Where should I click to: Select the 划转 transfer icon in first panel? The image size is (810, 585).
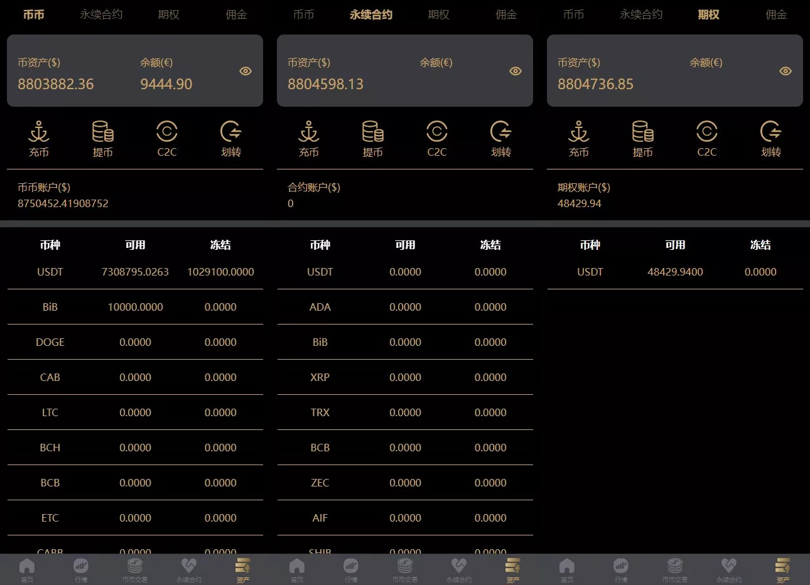pos(230,138)
